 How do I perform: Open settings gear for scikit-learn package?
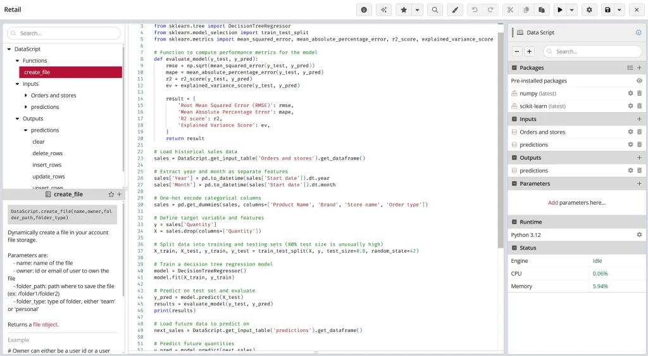click(631, 106)
